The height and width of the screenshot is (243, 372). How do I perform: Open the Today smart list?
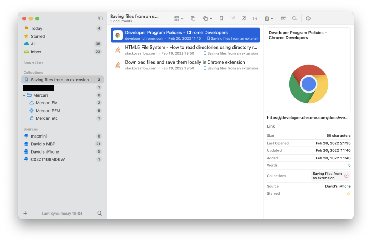(63, 28)
